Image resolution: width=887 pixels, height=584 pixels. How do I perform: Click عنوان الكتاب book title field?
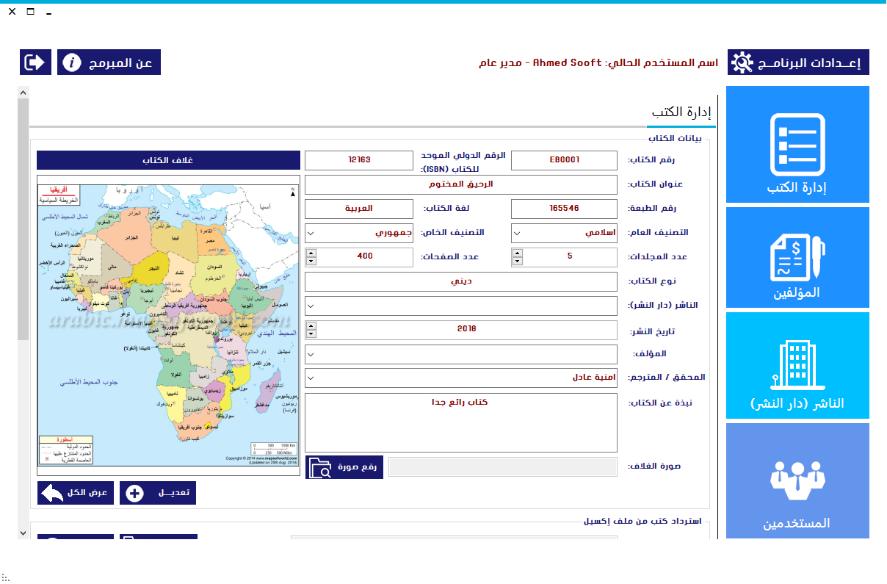(x=461, y=184)
